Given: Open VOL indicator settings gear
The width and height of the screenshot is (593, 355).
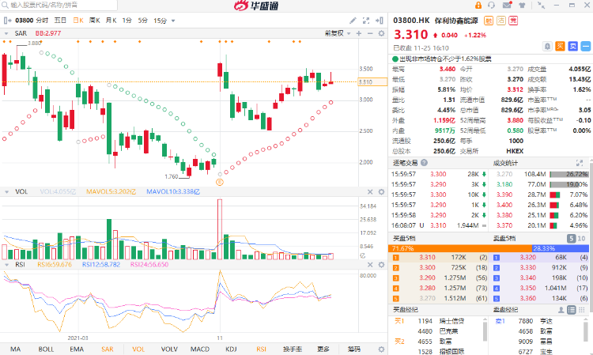Looking at the screenshot, I should (x=381, y=191).
